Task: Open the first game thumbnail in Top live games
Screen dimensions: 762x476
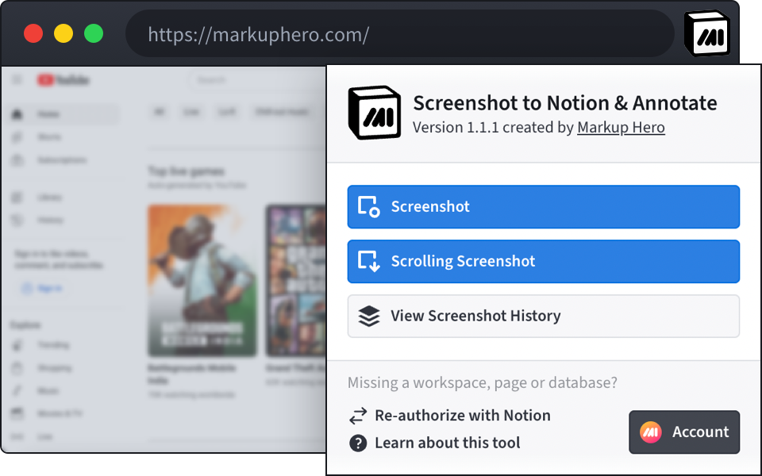Action: click(x=202, y=281)
